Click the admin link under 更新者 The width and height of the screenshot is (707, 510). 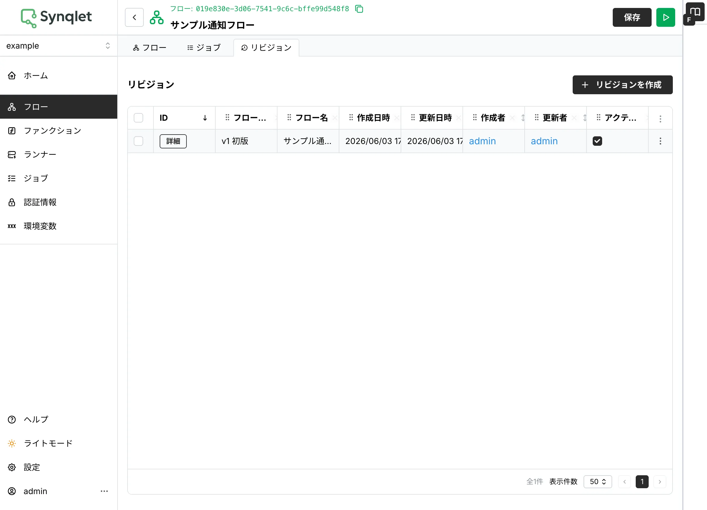(x=544, y=141)
